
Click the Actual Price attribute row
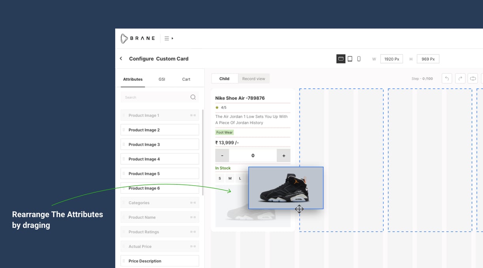coord(160,246)
